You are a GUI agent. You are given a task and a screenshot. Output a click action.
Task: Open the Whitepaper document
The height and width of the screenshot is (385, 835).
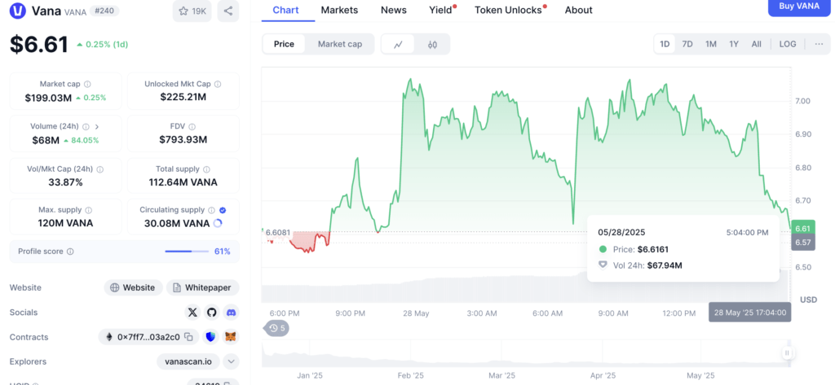[202, 287]
